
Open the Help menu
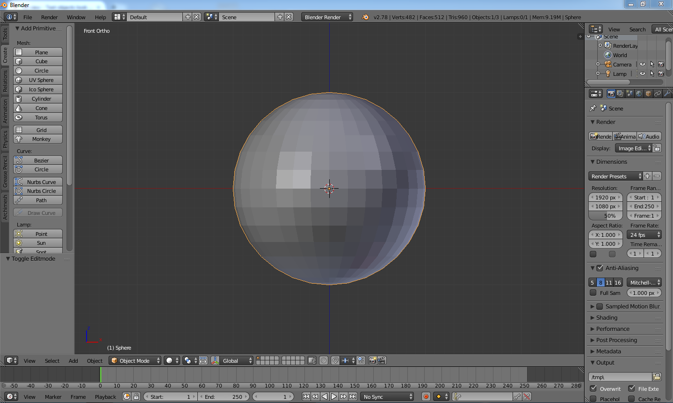(x=100, y=17)
